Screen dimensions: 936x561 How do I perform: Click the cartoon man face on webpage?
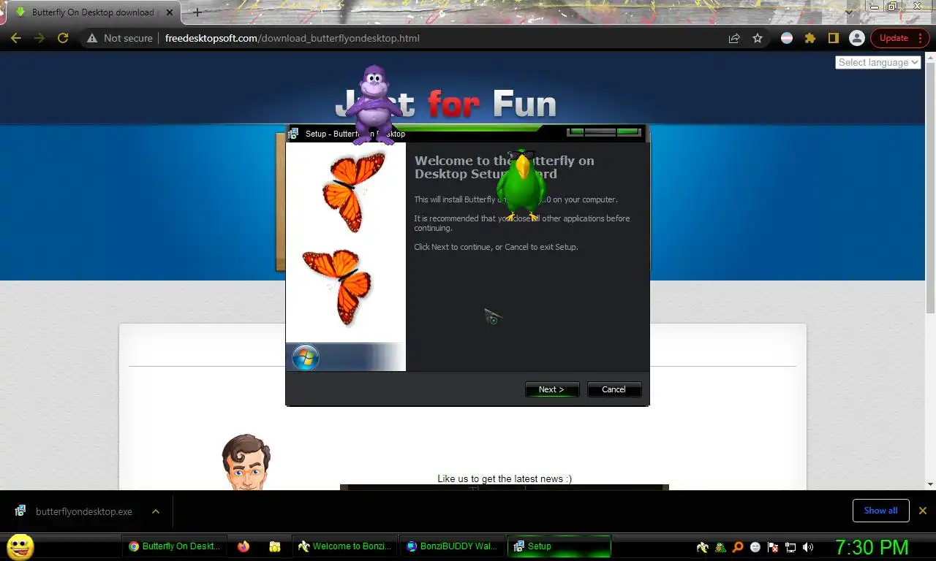pyautogui.click(x=246, y=462)
